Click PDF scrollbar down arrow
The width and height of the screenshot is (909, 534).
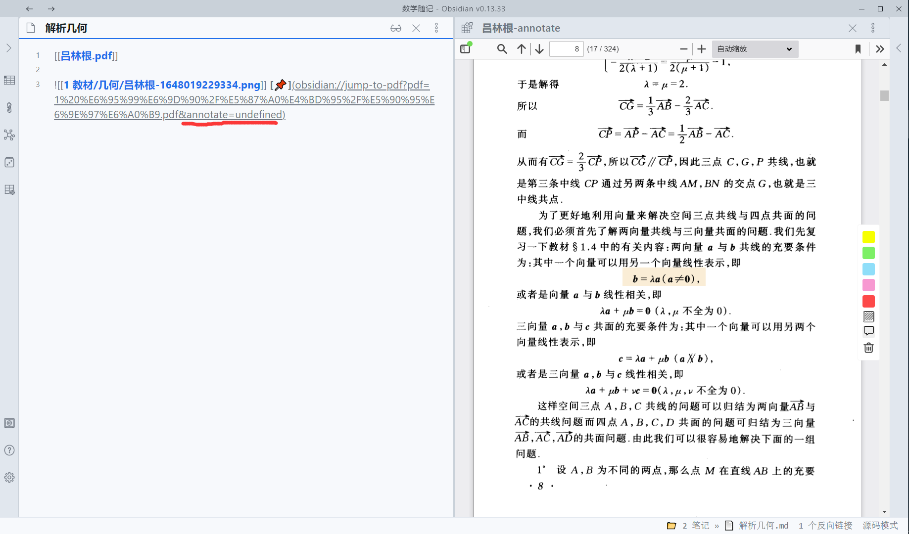[884, 512]
